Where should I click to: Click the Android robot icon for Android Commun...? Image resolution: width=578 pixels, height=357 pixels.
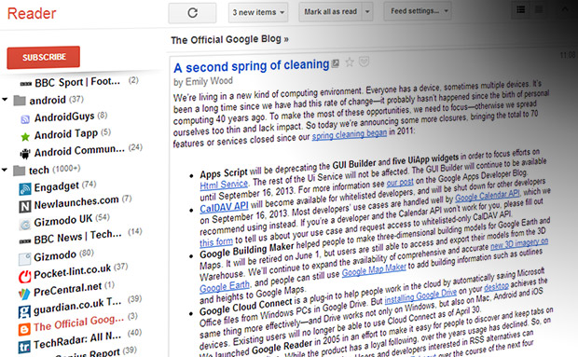click(x=25, y=153)
